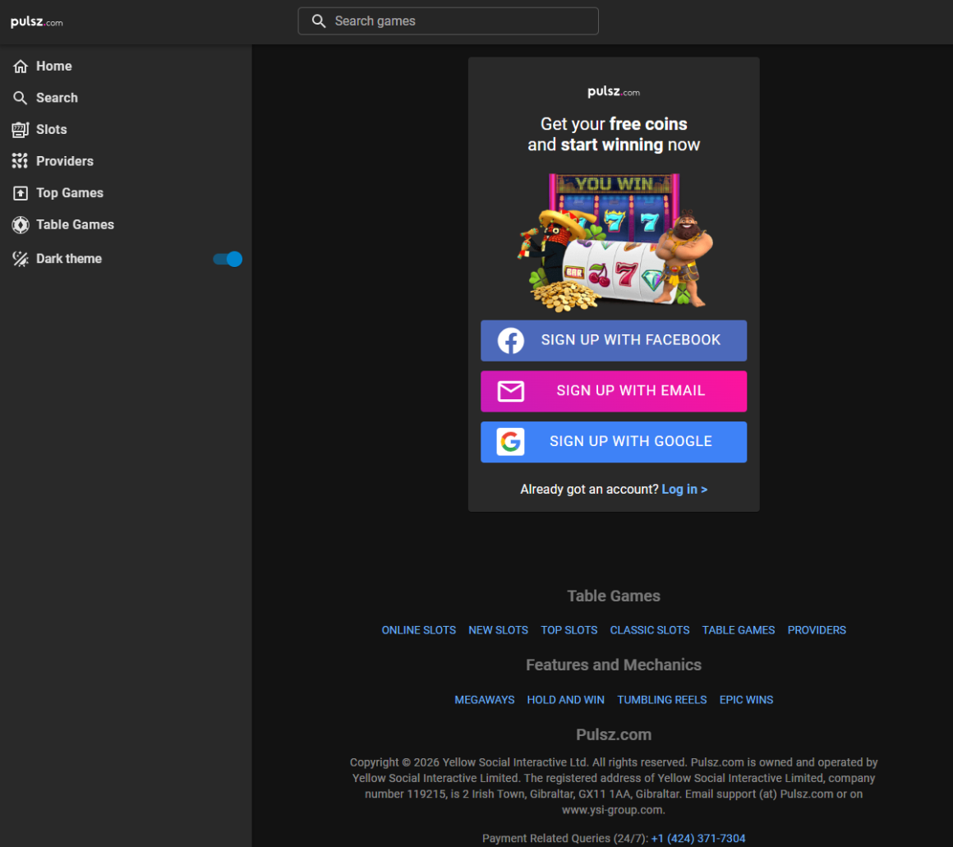Follow the Log in > link
953x847 pixels.
pyautogui.click(x=684, y=489)
